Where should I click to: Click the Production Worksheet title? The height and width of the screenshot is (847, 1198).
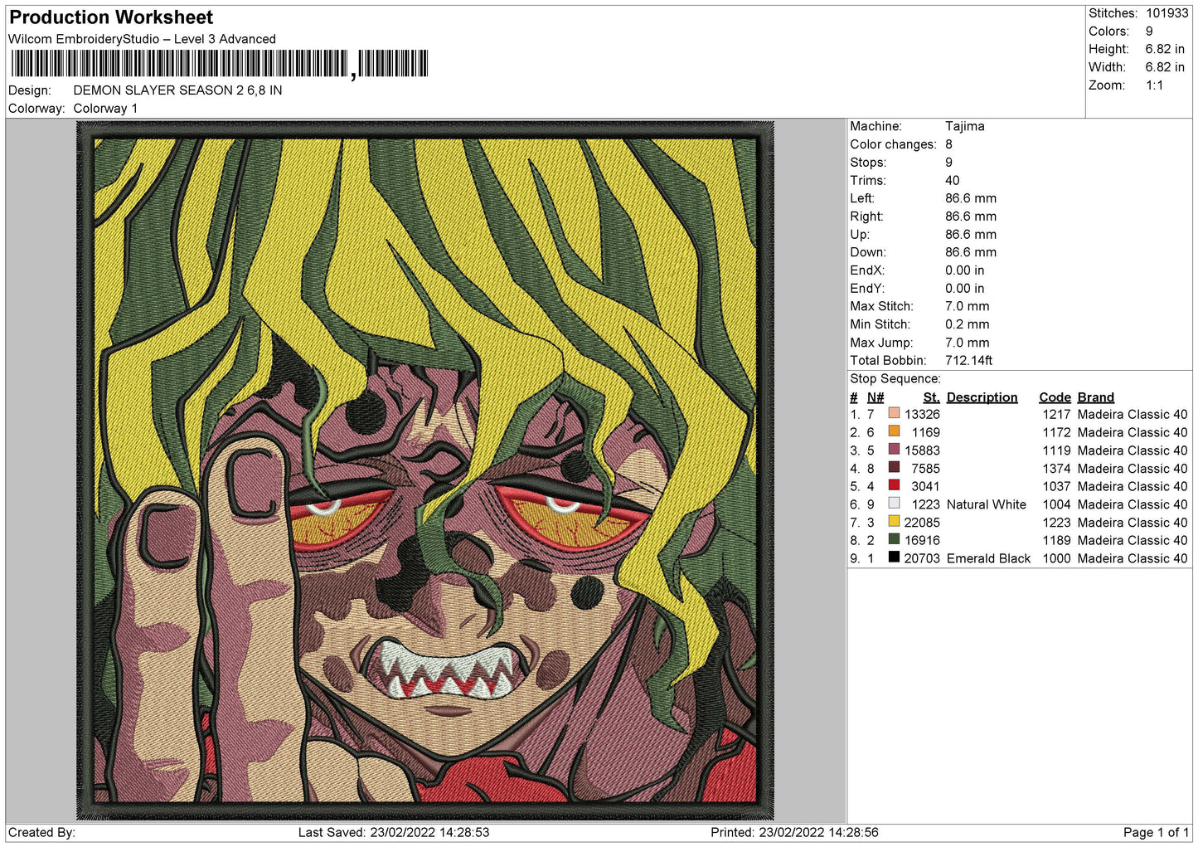tap(111, 17)
